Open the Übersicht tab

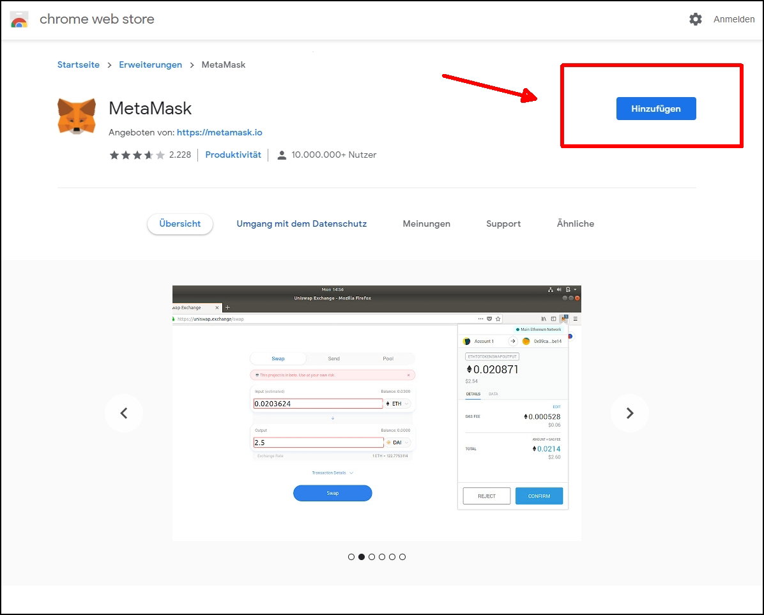[180, 224]
